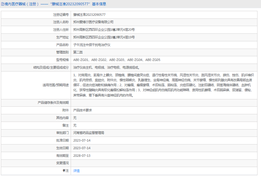Click the 有效期至 label
Image resolution: width=261 pixels, height=177 pixels.
point(62,156)
